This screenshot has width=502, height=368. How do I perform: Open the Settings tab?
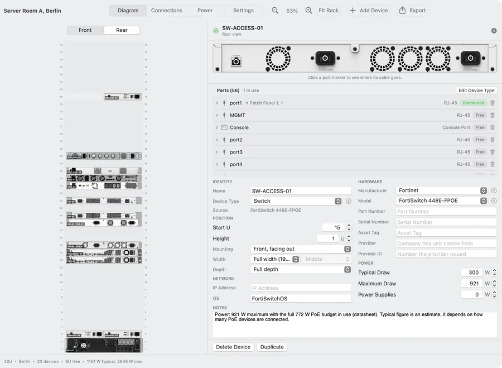pyautogui.click(x=243, y=11)
